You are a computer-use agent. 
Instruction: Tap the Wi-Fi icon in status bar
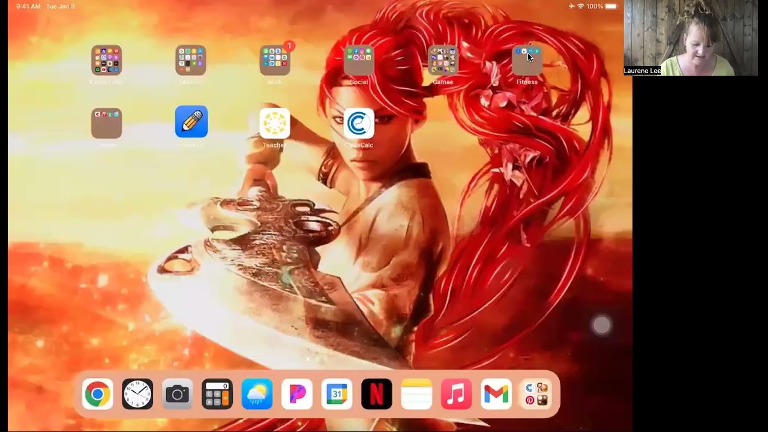[580, 6]
